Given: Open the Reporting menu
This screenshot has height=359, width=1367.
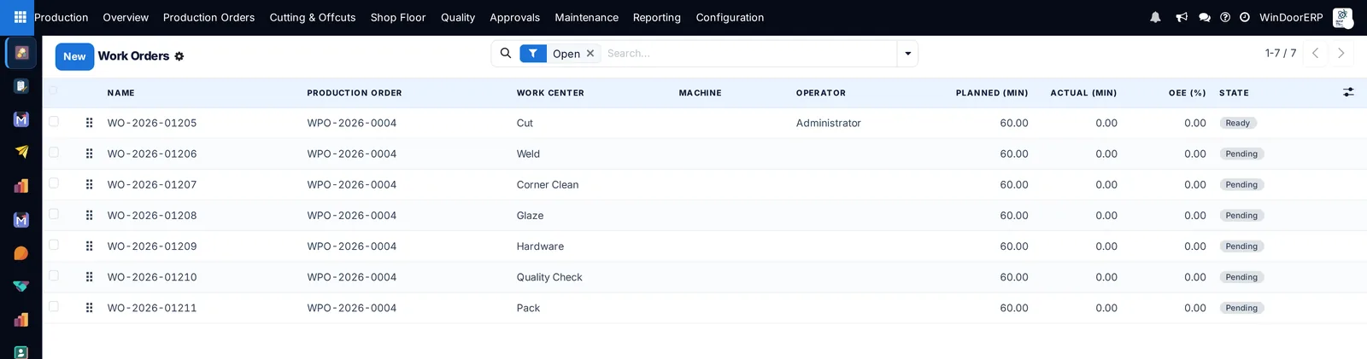Looking at the screenshot, I should coord(656,17).
